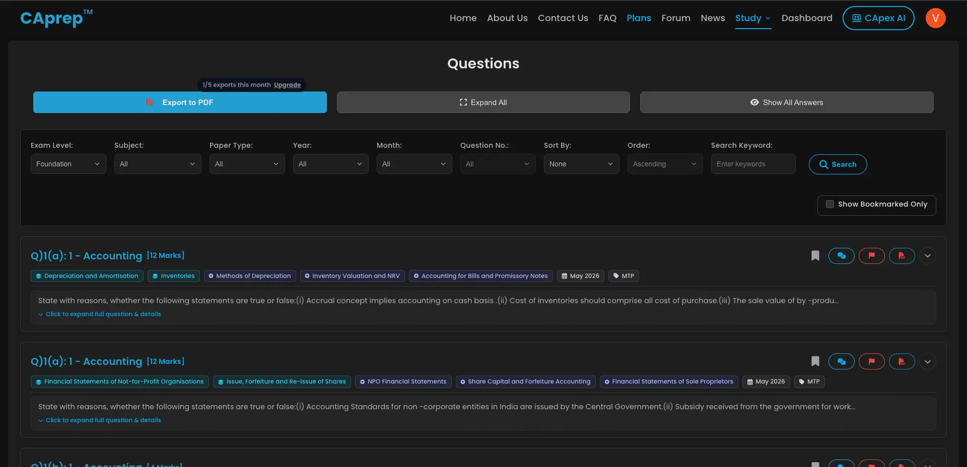Expand the Not-for-Profit Organisations question chevron

pos(928,361)
